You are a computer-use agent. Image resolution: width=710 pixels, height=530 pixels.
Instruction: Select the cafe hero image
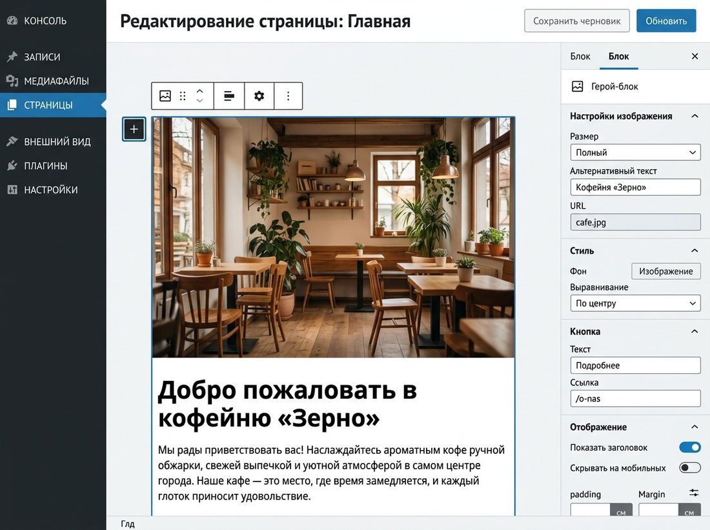tap(333, 238)
